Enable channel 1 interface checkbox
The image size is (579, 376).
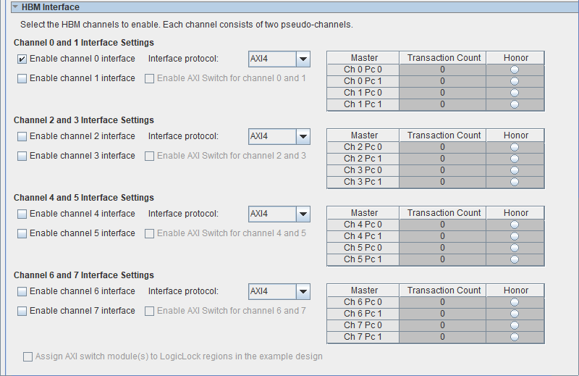point(22,78)
